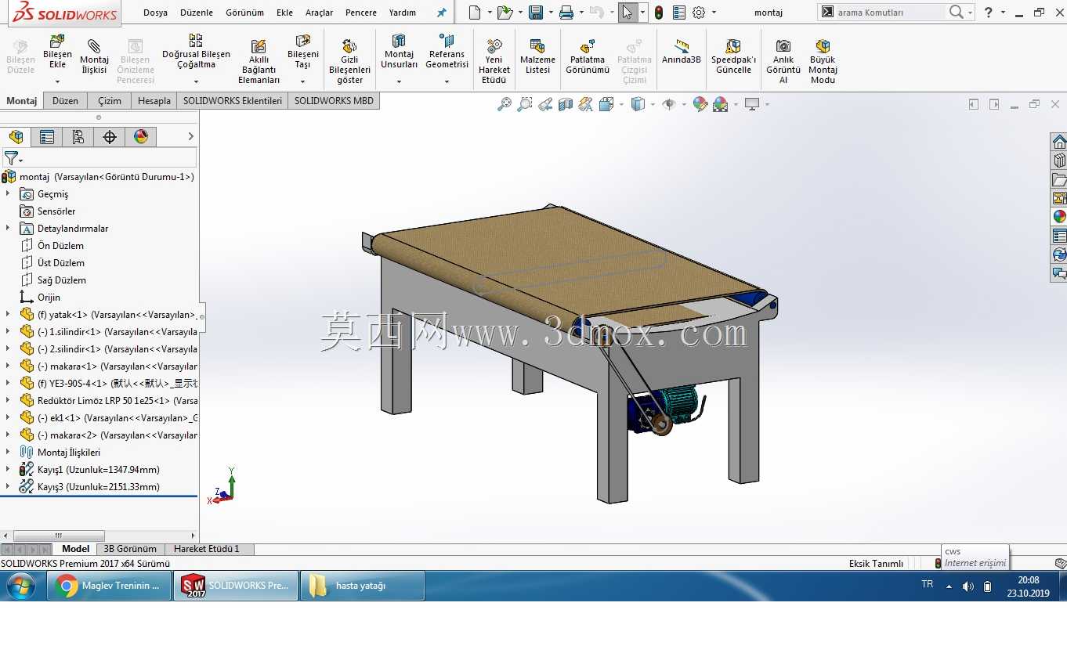Click the Referans Geometrisi icon
The width and height of the screenshot is (1067, 664).
447,41
